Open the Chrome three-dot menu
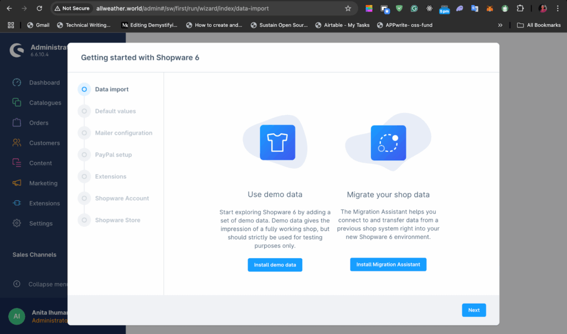 pyautogui.click(x=558, y=8)
